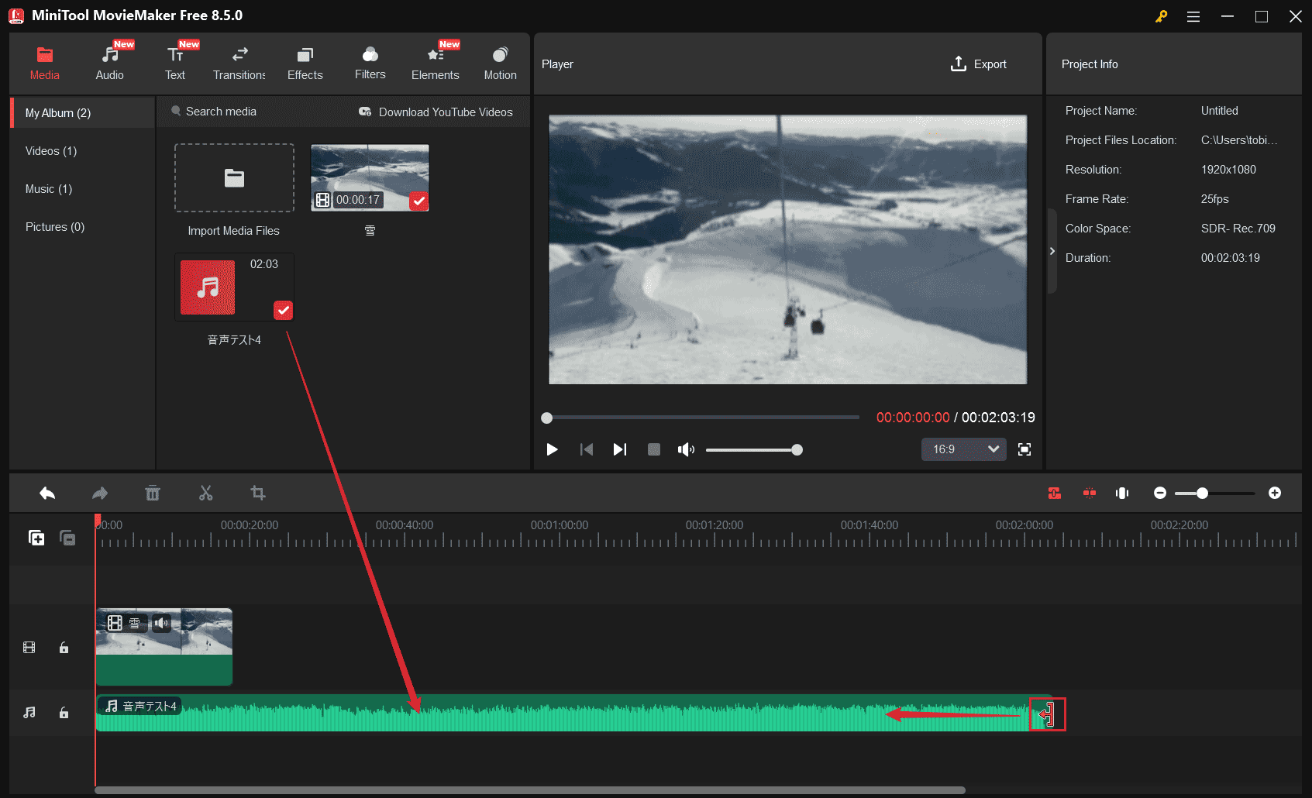Click Download YouTube Videos
This screenshot has width=1312, height=798.
(436, 112)
